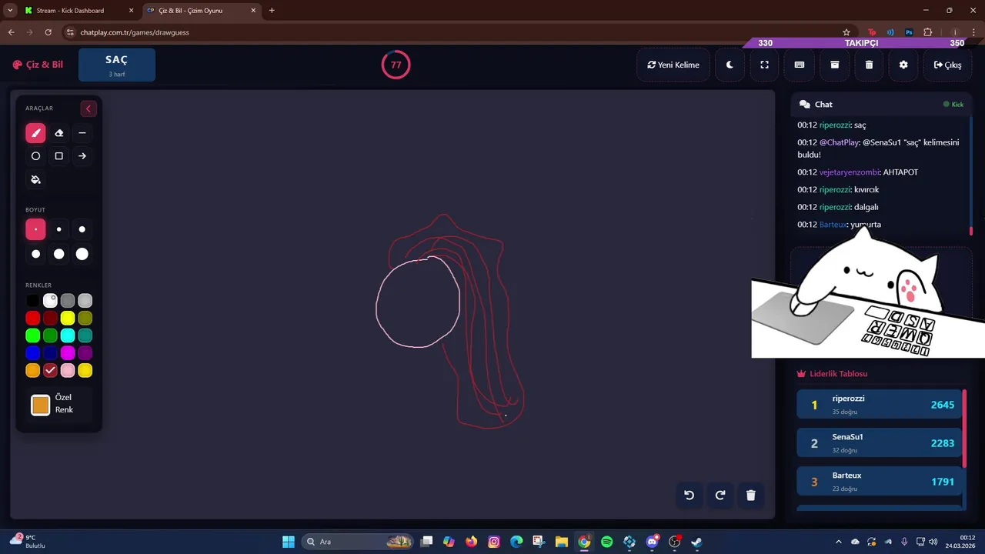Image resolution: width=985 pixels, height=554 pixels.
Task: Pick the teal color swatch
Action: pyautogui.click(x=85, y=335)
